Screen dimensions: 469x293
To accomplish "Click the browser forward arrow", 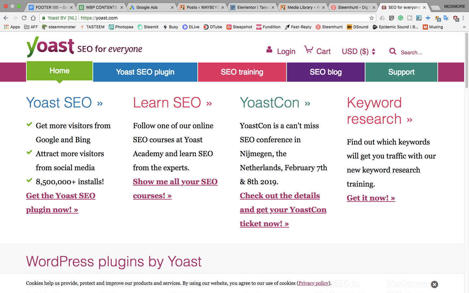I will [15, 18].
